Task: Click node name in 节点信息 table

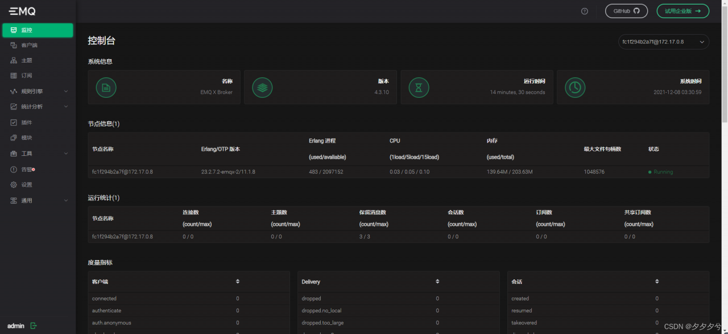Action: [x=122, y=172]
